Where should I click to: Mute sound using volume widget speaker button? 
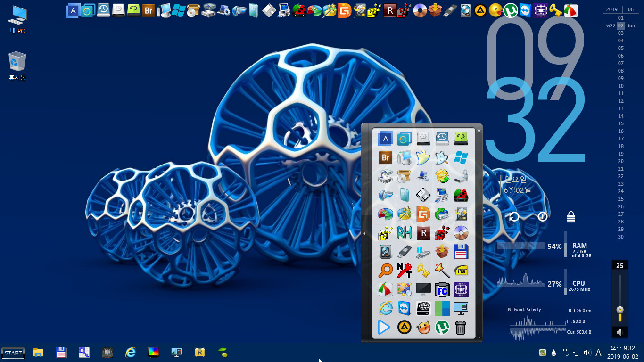click(x=620, y=332)
